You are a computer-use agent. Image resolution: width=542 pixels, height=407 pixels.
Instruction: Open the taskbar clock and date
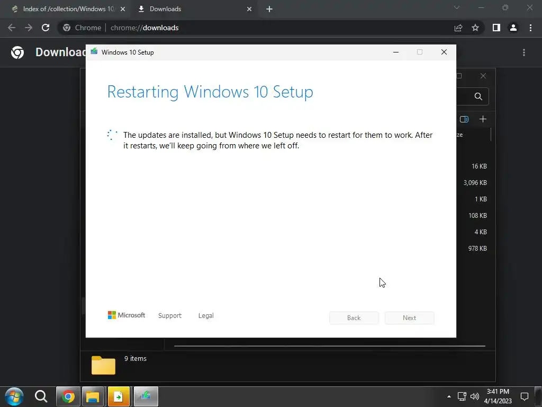point(498,396)
